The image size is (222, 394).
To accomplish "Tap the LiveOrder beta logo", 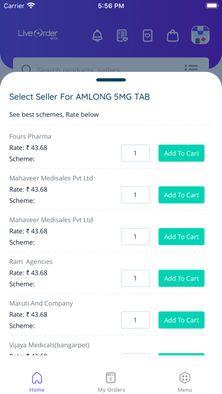I will [x=38, y=34].
